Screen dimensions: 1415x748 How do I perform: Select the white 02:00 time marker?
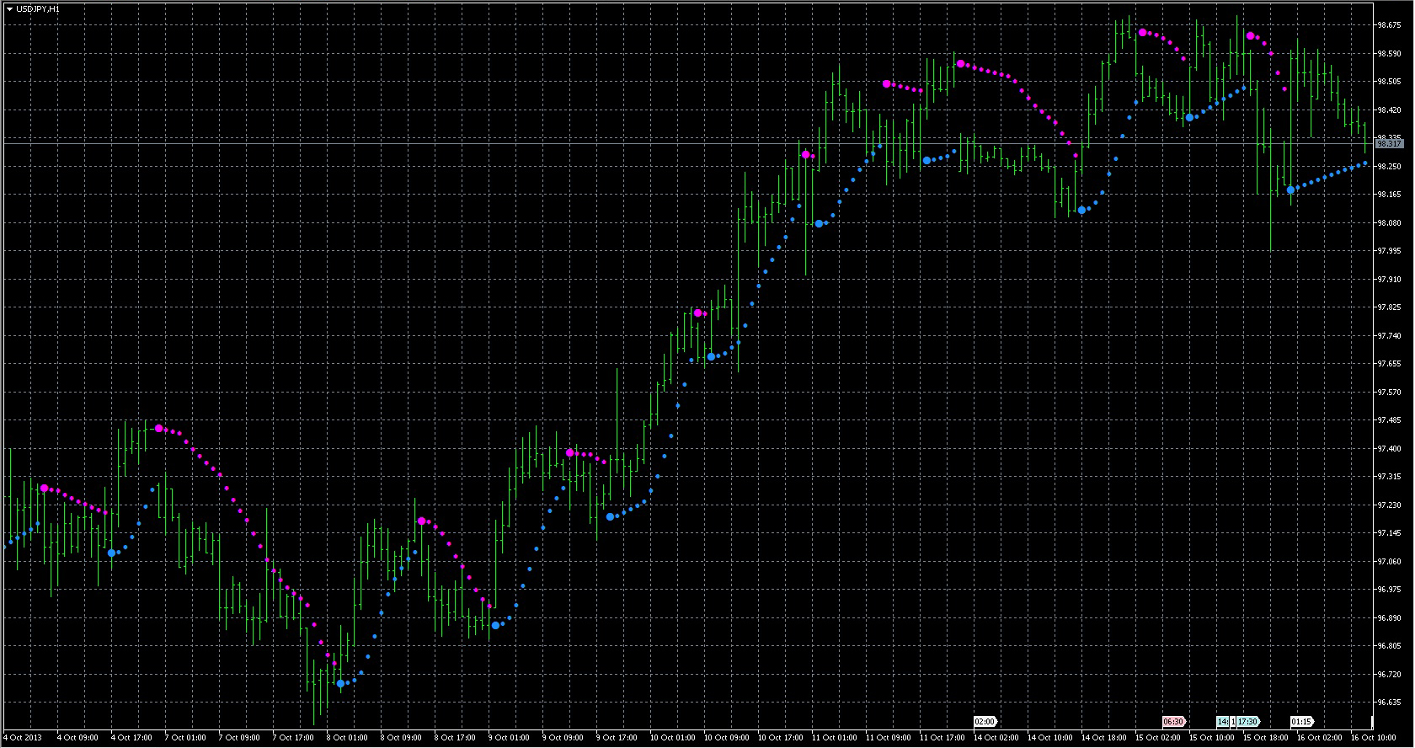point(985,722)
